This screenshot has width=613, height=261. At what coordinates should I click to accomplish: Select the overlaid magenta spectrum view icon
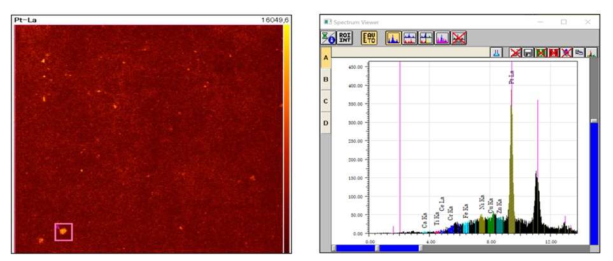click(x=442, y=38)
